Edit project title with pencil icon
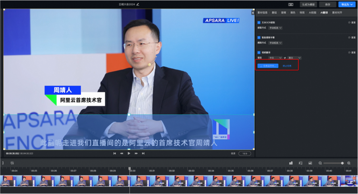 (138, 4)
